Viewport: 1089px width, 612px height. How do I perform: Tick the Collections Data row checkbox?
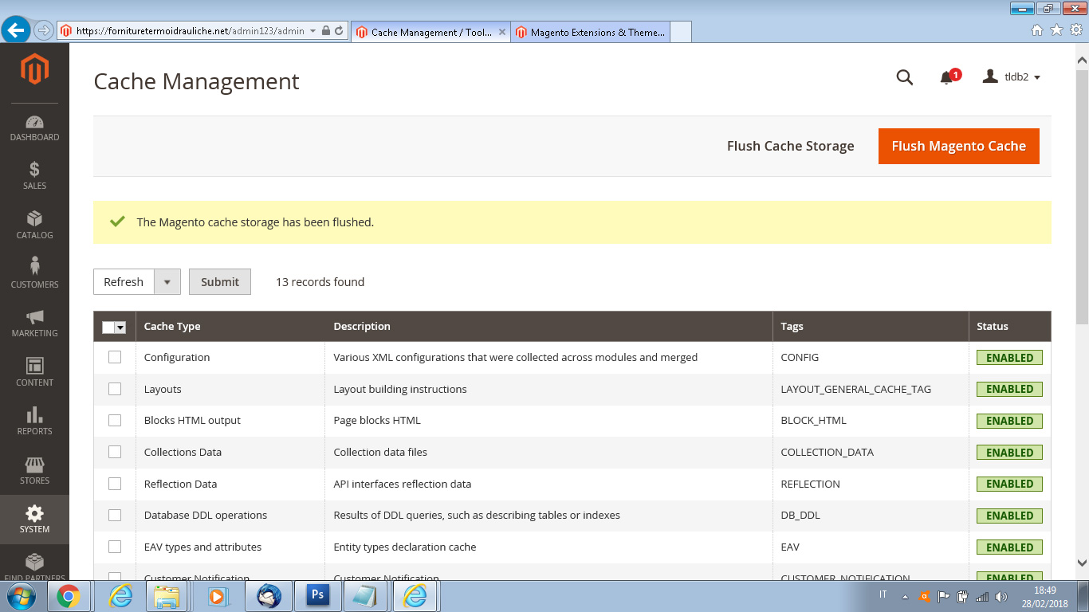point(115,452)
